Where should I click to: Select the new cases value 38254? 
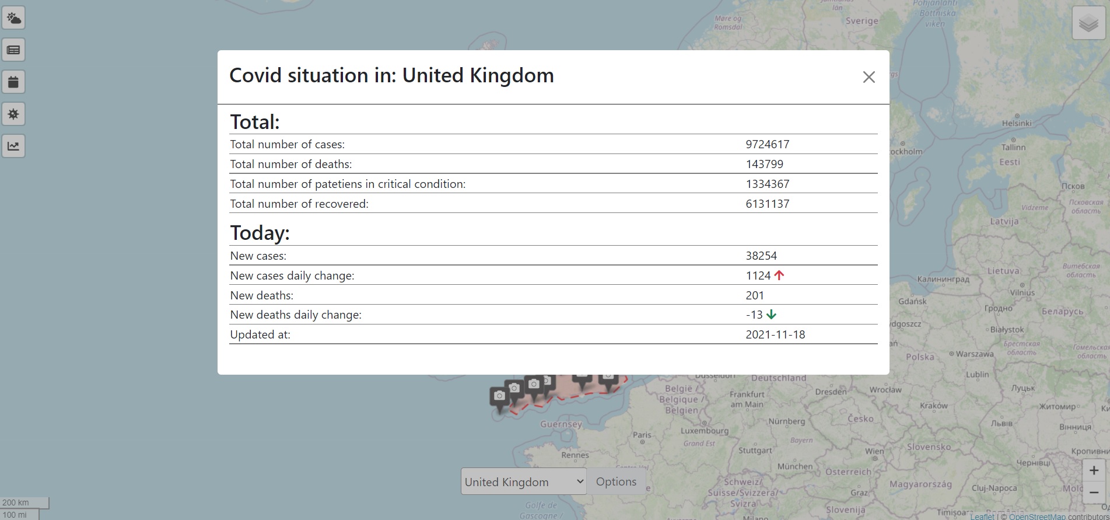point(761,256)
